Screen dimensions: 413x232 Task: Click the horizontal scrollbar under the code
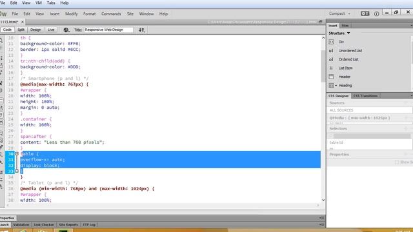pyautogui.click(x=163, y=205)
